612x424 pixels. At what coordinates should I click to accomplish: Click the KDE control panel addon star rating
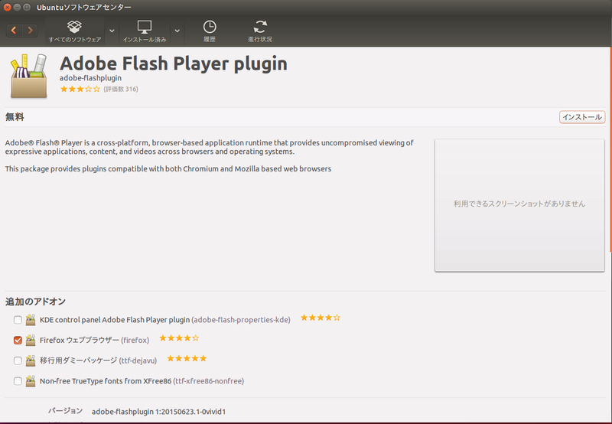(x=320, y=318)
